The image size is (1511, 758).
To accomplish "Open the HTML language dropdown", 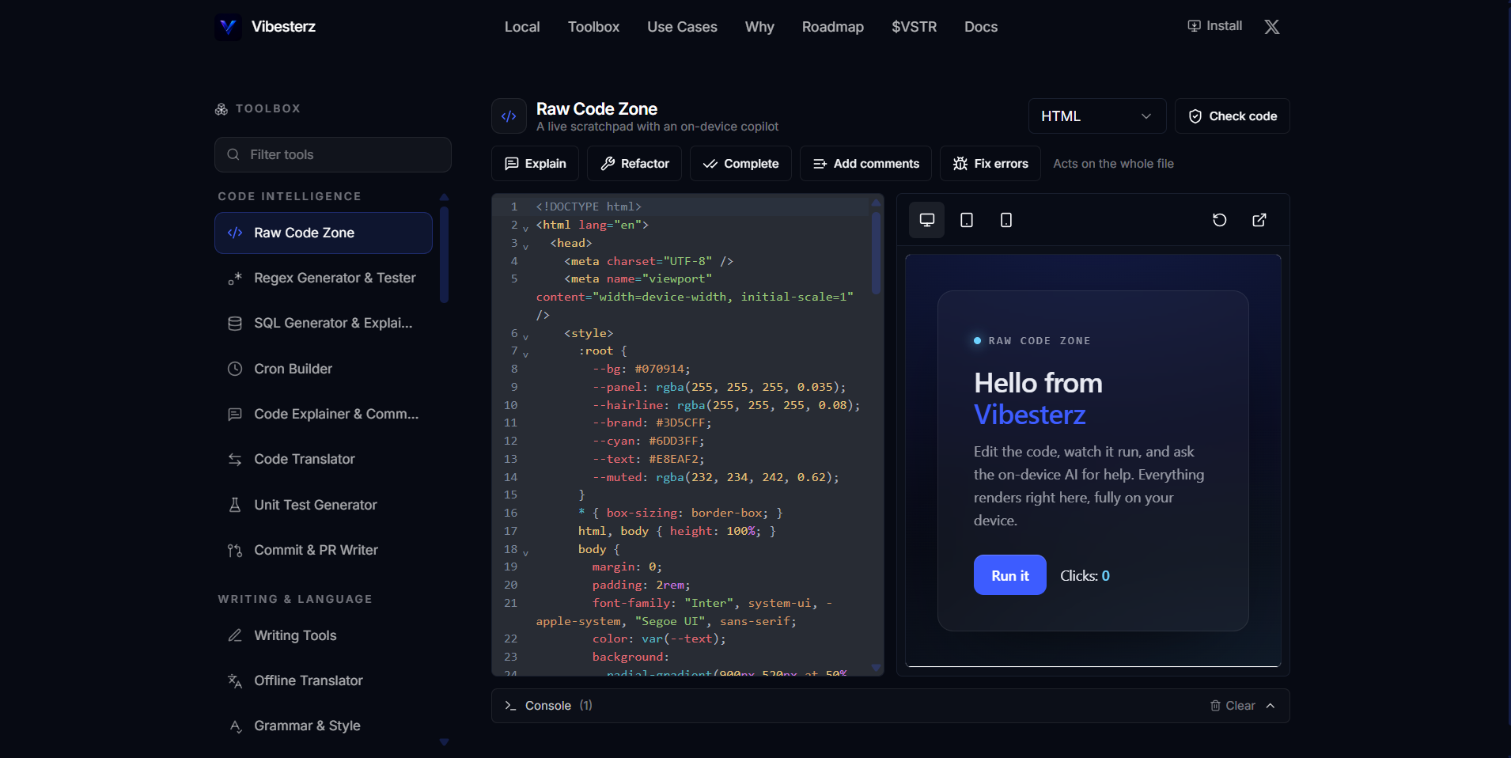I will tap(1096, 116).
